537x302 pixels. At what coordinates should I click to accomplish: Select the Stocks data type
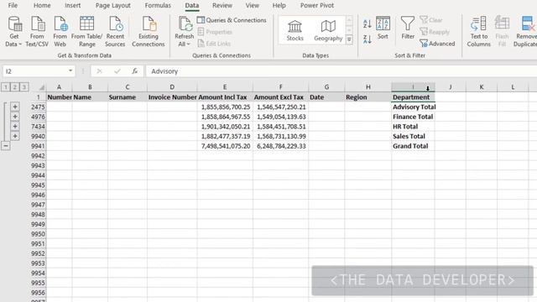point(295,30)
